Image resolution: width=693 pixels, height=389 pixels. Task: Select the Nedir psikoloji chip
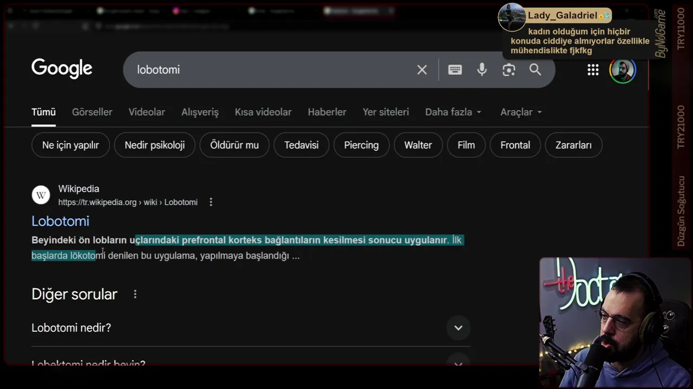pyautogui.click(x=155, y=145)
